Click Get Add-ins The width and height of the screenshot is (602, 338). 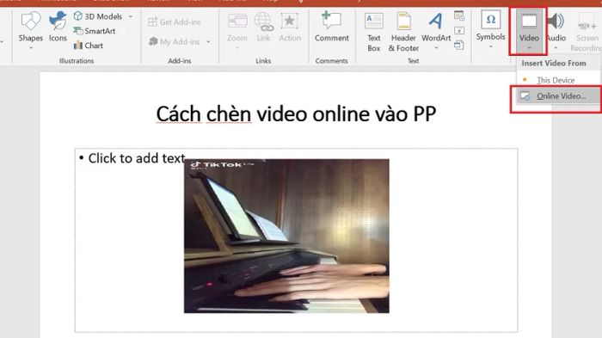coord(175,22)
